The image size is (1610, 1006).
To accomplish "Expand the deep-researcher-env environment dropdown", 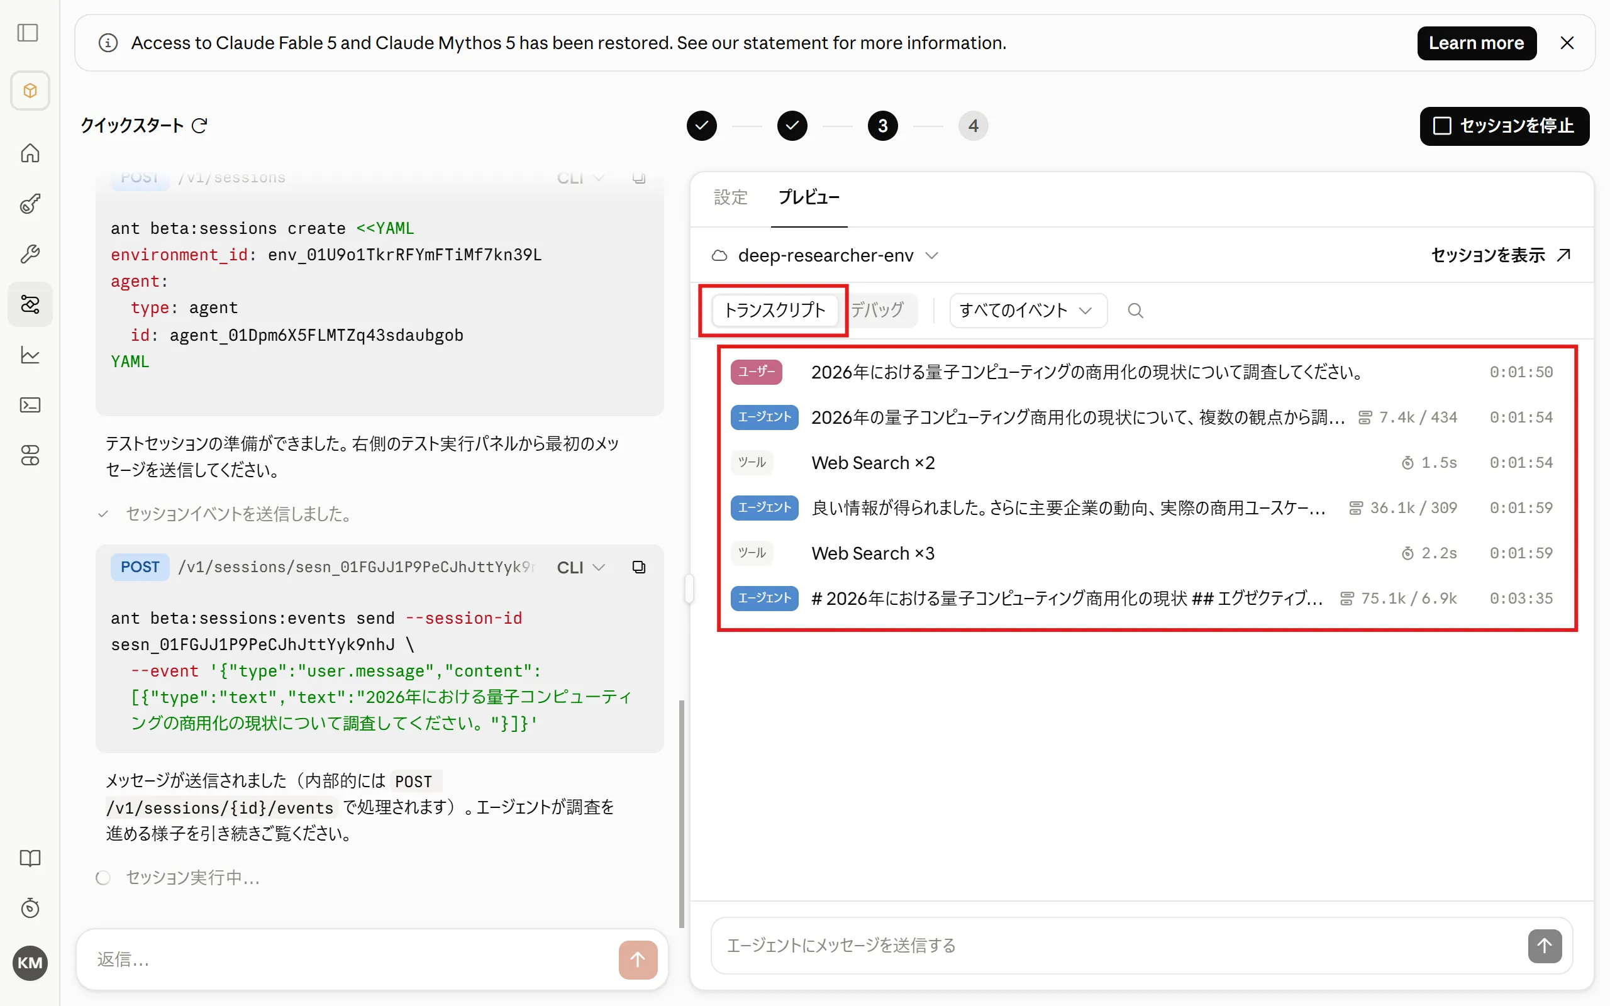I will (825, 255).
